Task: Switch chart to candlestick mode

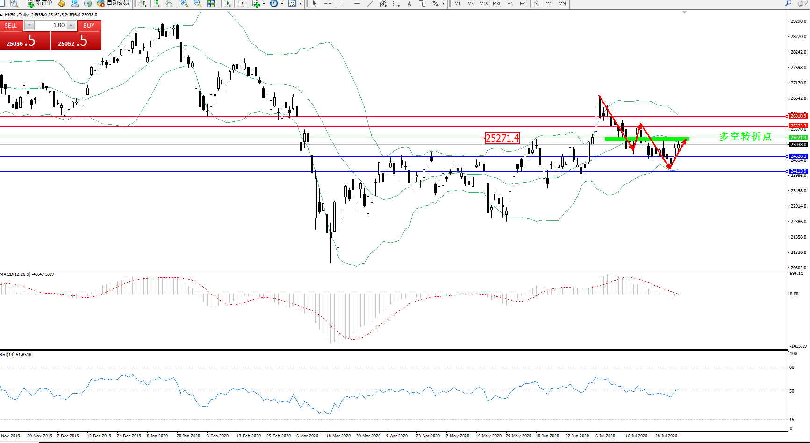Action: pos(156,4)
